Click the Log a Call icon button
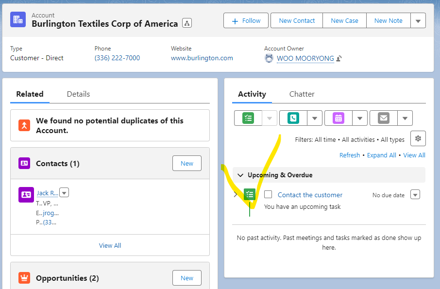 coord(293,118)
